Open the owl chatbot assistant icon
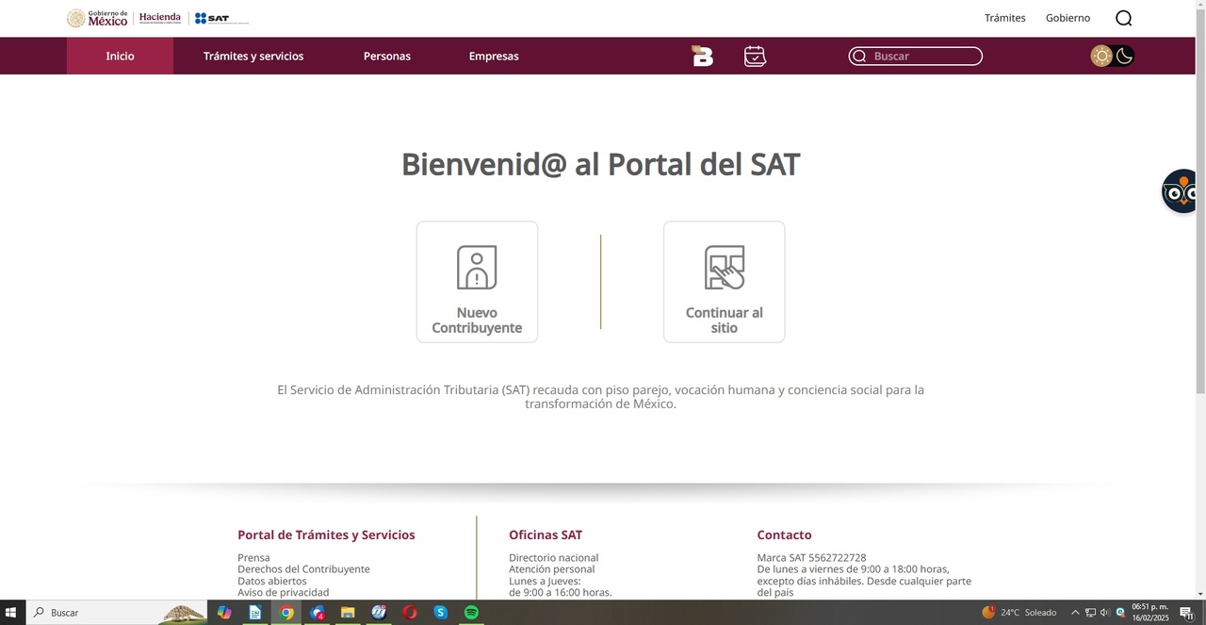1206x625 pixels. 1181,191
